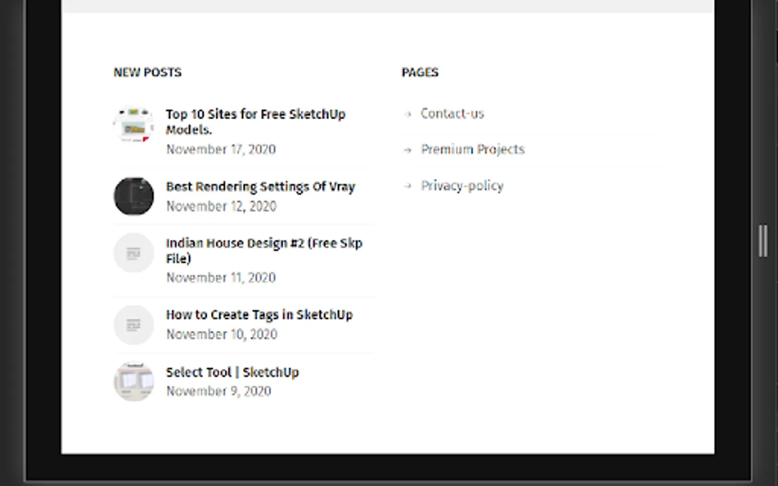Click the November 9, 2020 date text
This screenshot has width=778, height=486.
pyautogui.click(x=218, y=391)
